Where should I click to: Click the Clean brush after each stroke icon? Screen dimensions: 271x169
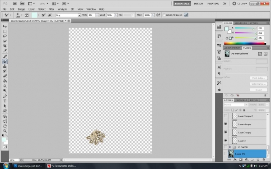point(50,15)
